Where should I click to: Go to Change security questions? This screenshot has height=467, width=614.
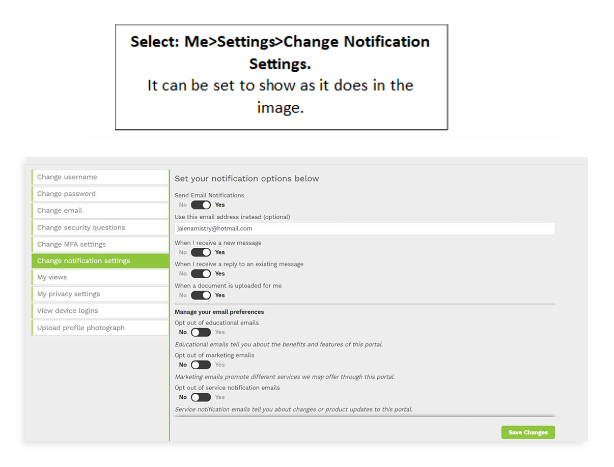pos(100,227)
